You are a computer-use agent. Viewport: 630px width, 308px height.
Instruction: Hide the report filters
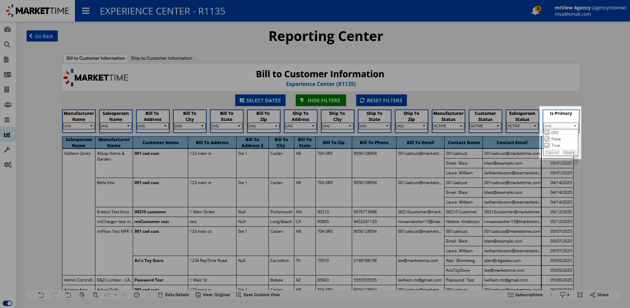[321, 100]
